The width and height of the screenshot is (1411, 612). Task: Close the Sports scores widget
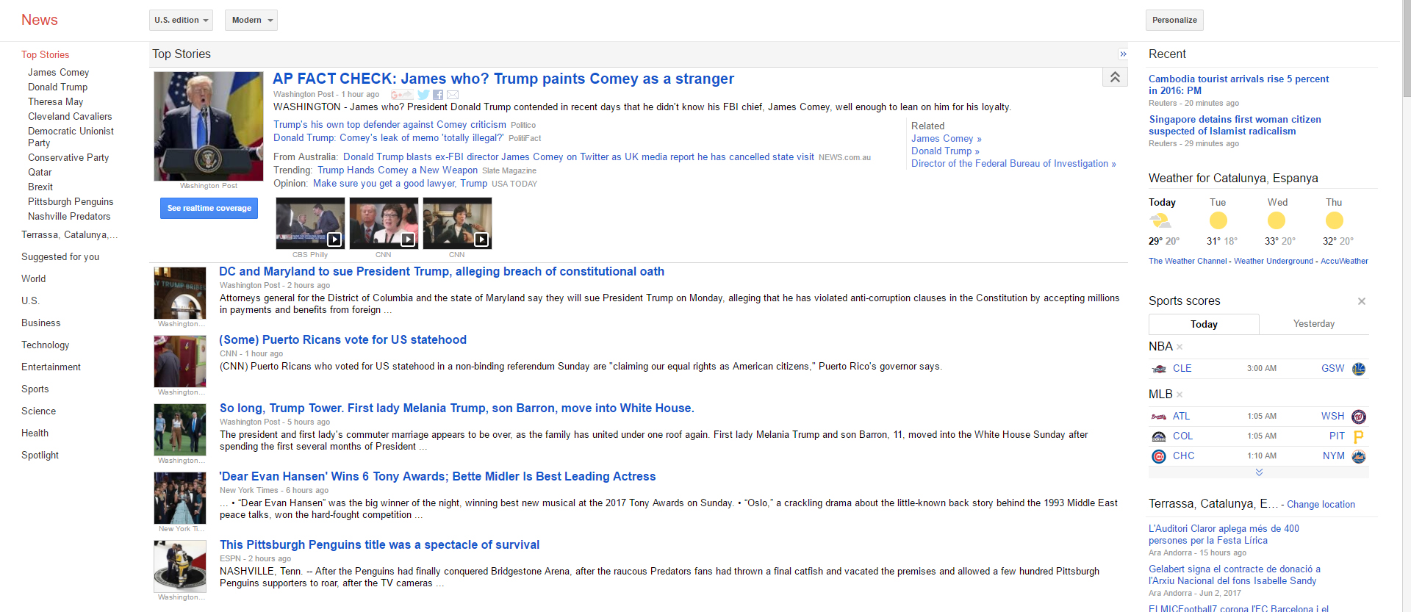(1362, 301)
